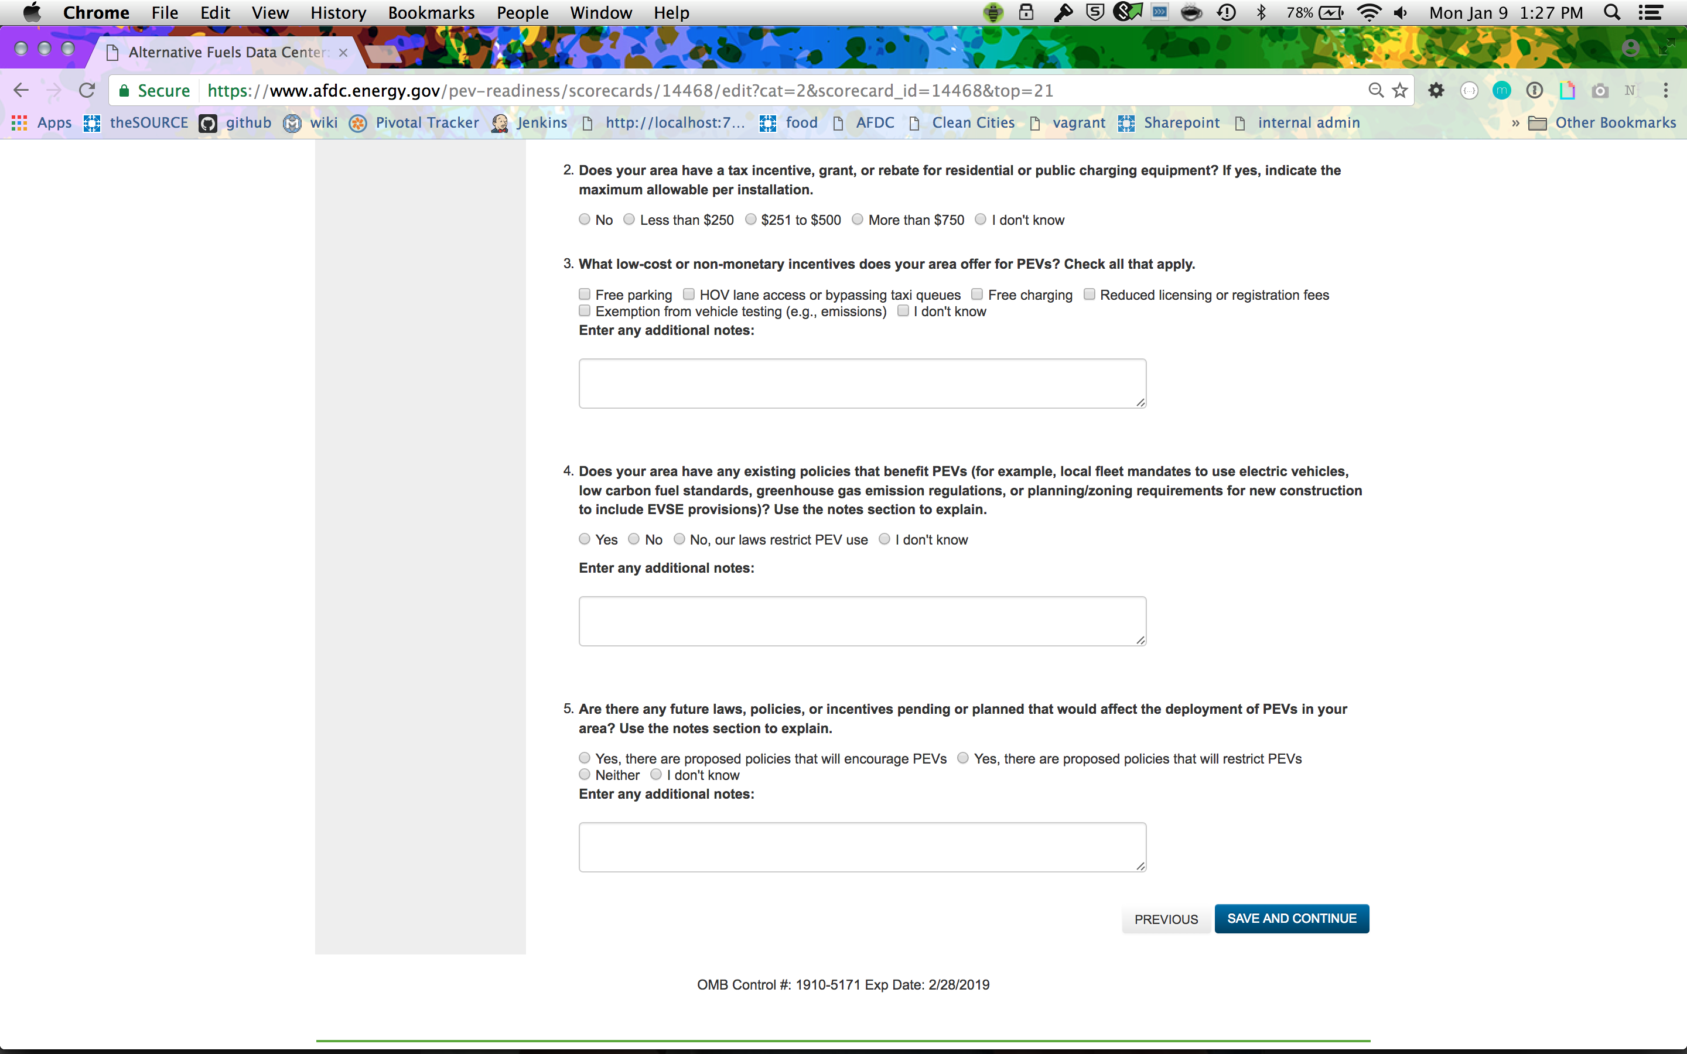Bookmark this page with the star icon
The width and height of the screenshot is (1687, 1054).
click(x=1400, y=91)
